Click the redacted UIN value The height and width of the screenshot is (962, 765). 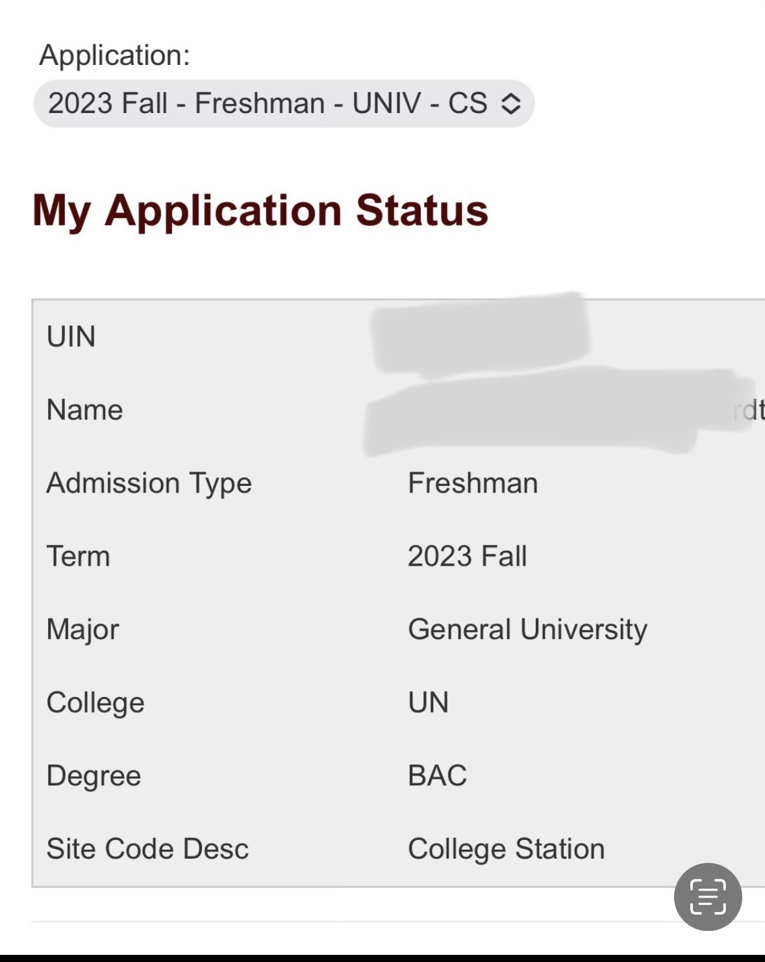coord(481,335)
